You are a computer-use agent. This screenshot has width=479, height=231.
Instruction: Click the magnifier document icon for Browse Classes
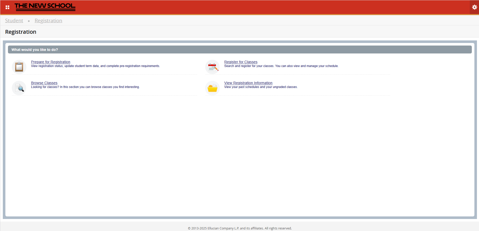click(19, 88)
